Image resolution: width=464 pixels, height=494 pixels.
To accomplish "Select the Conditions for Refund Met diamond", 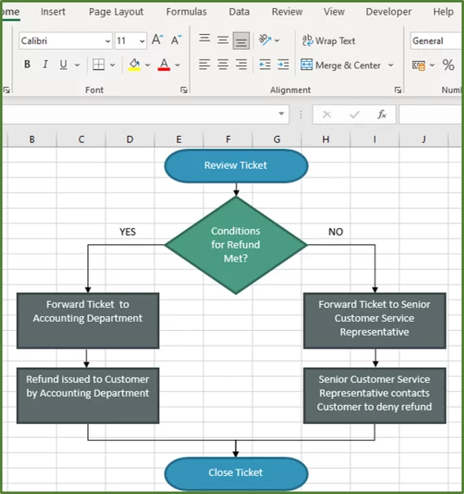I will click(x=236, y=245).
